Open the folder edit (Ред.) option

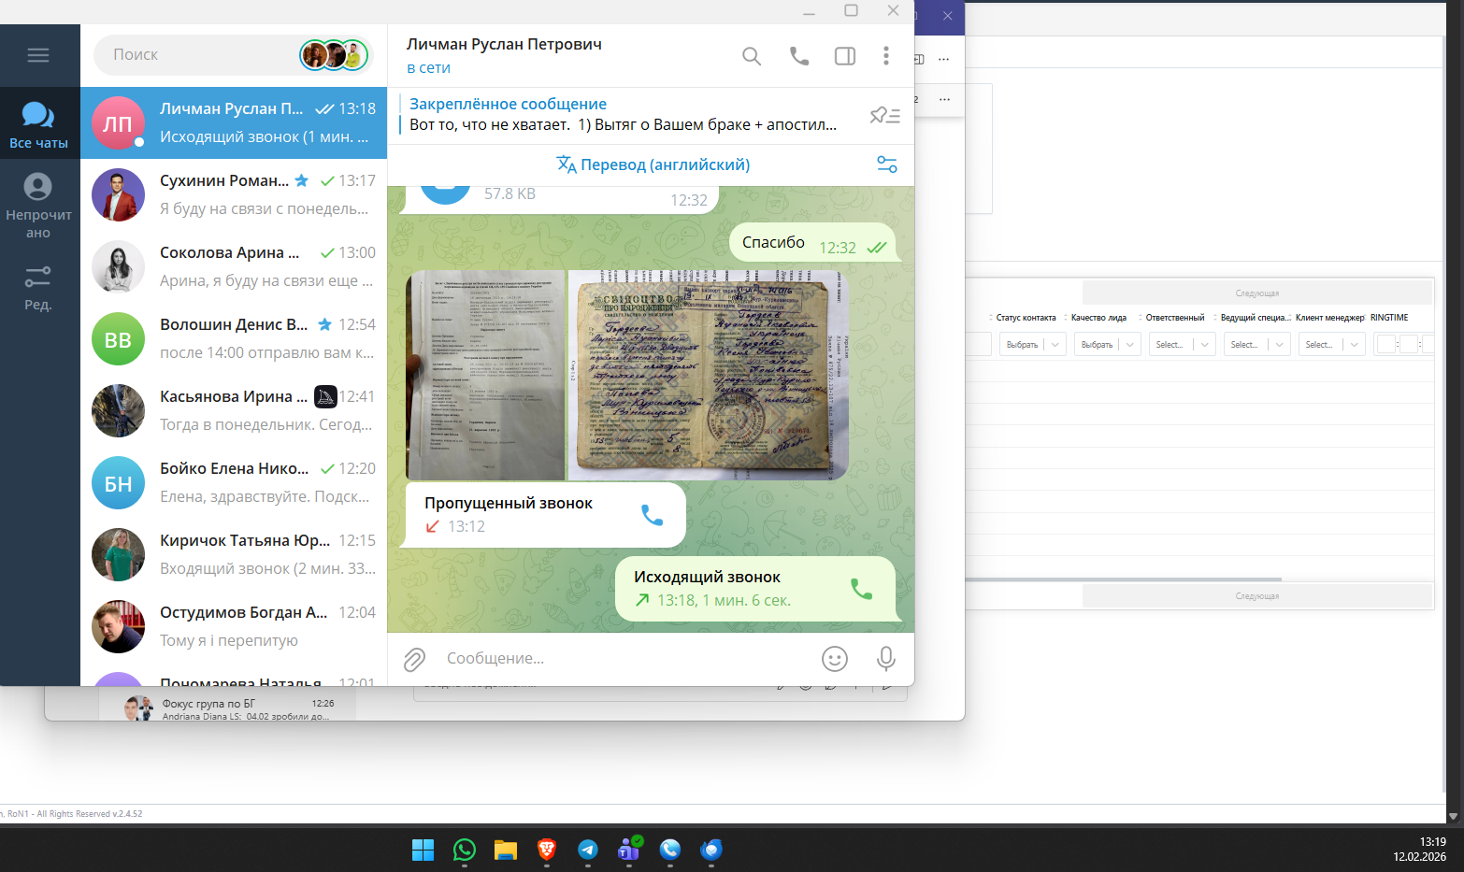click(38, 288)
